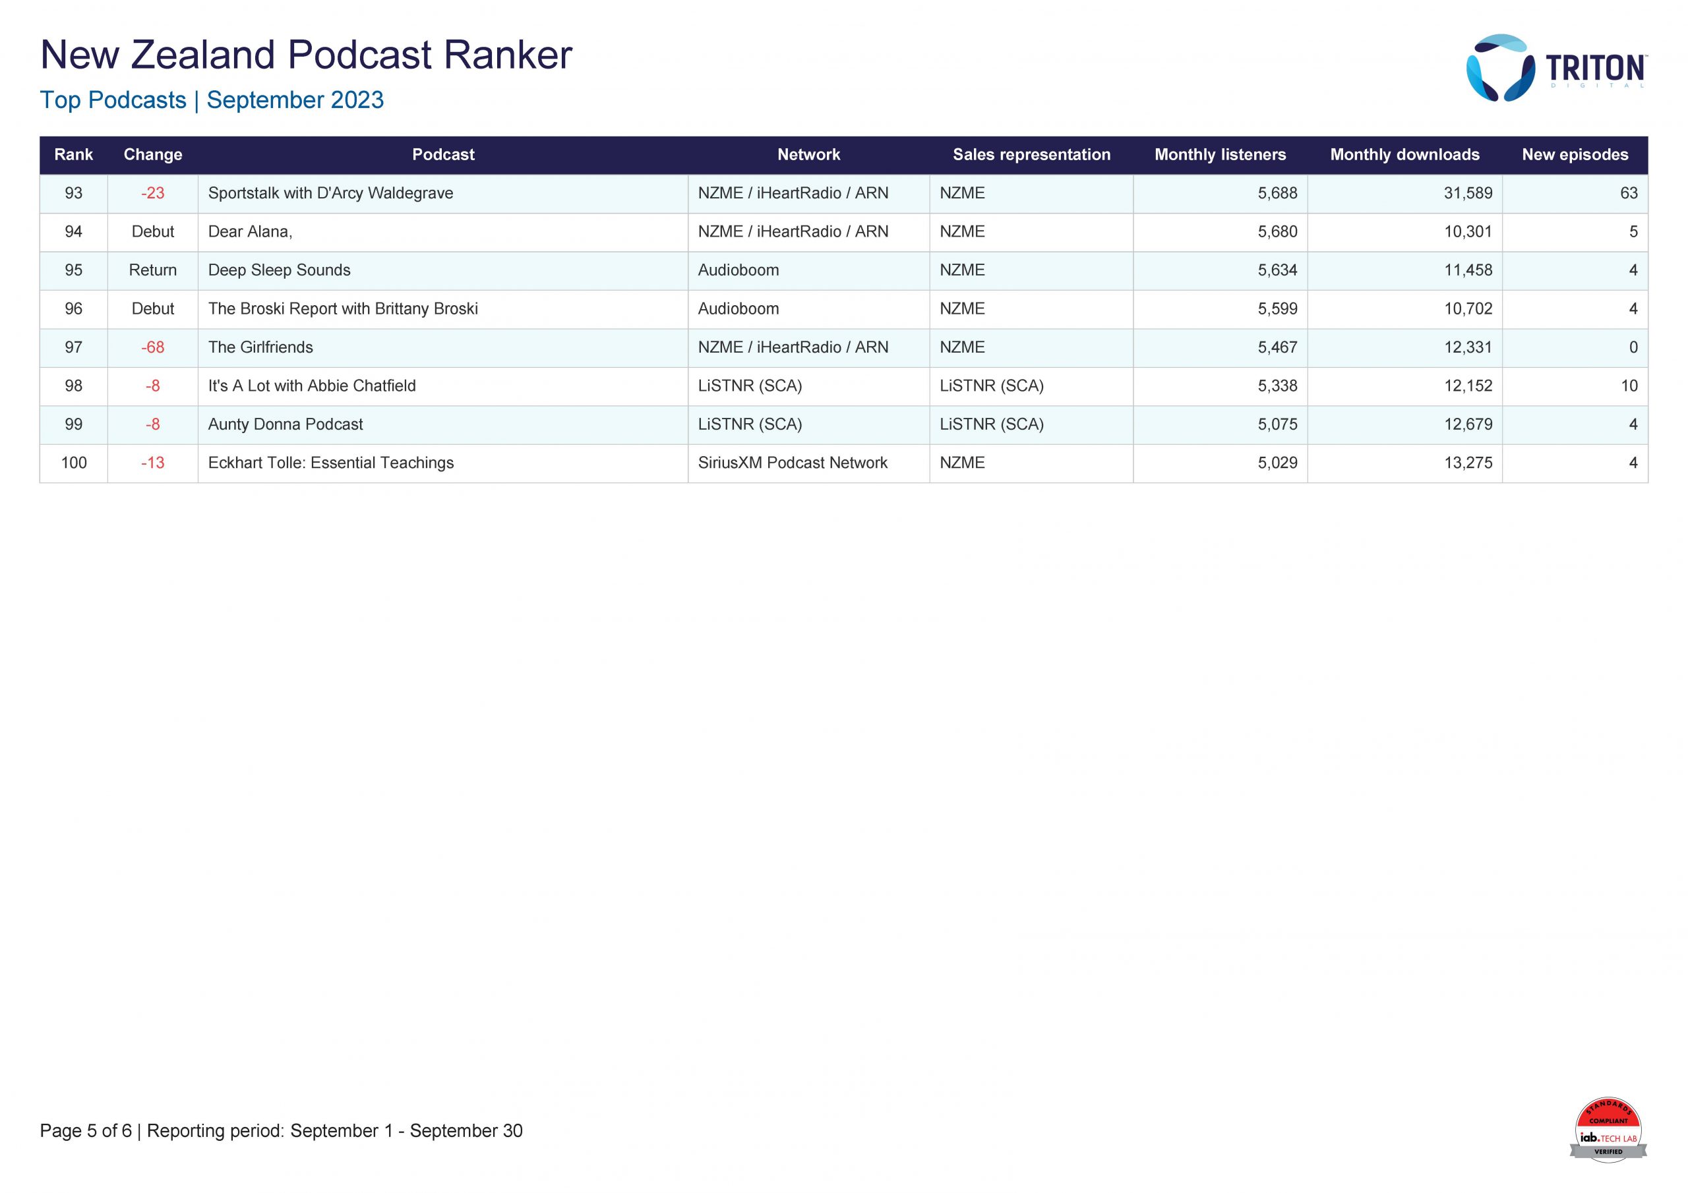Click rank 99 cell

(x=73, y=424)
